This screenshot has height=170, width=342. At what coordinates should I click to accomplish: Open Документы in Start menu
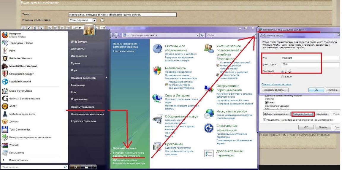(78, 49)
